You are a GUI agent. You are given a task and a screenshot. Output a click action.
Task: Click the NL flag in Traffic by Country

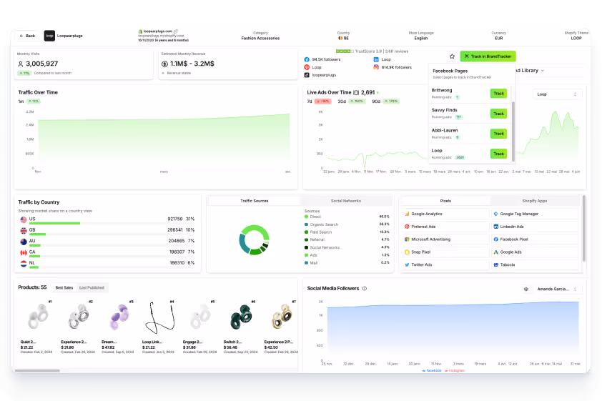[x=24, y=264]
